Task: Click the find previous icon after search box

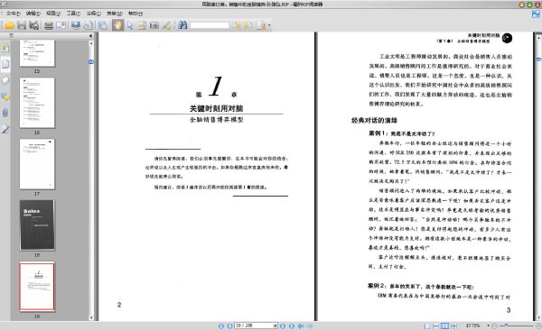Action: tap(237, 25)
